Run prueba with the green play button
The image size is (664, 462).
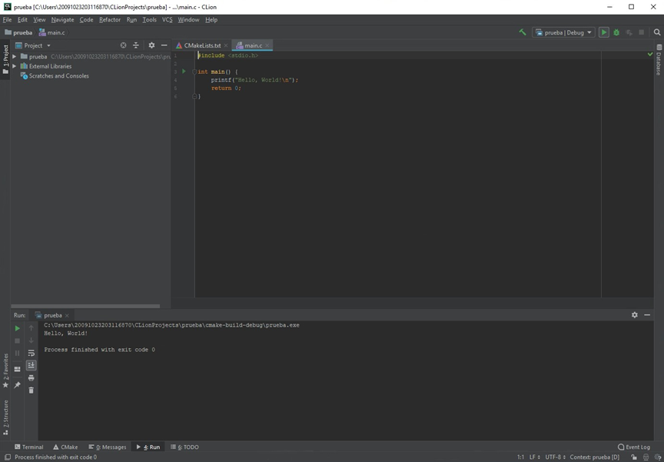[604, 32]
